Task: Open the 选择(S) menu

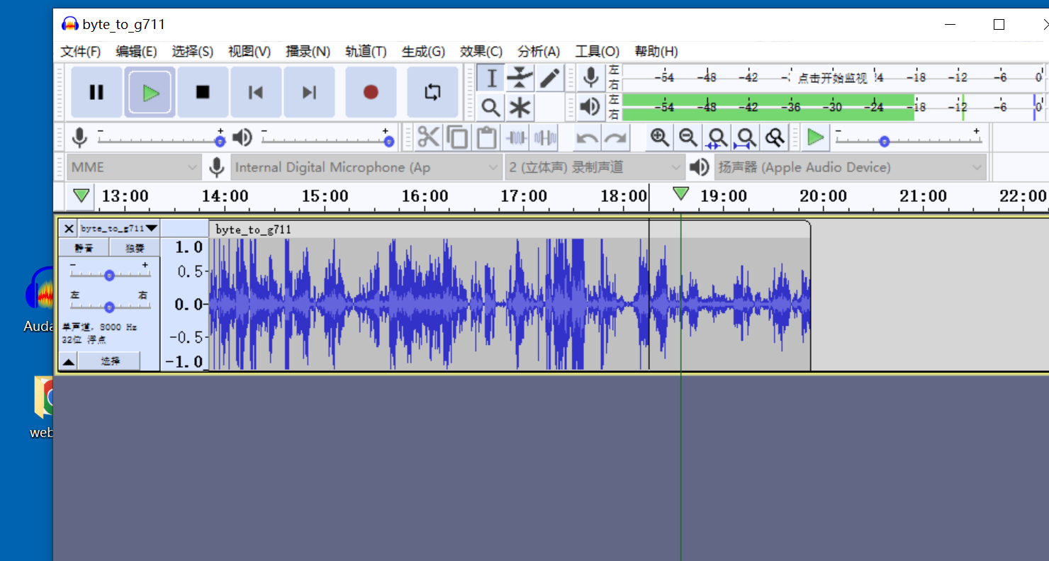Action: (192, 51)
